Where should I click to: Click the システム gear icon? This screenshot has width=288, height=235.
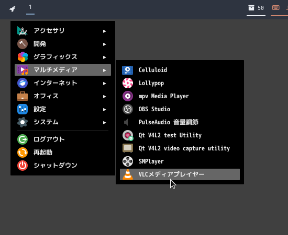click(23, 122)
